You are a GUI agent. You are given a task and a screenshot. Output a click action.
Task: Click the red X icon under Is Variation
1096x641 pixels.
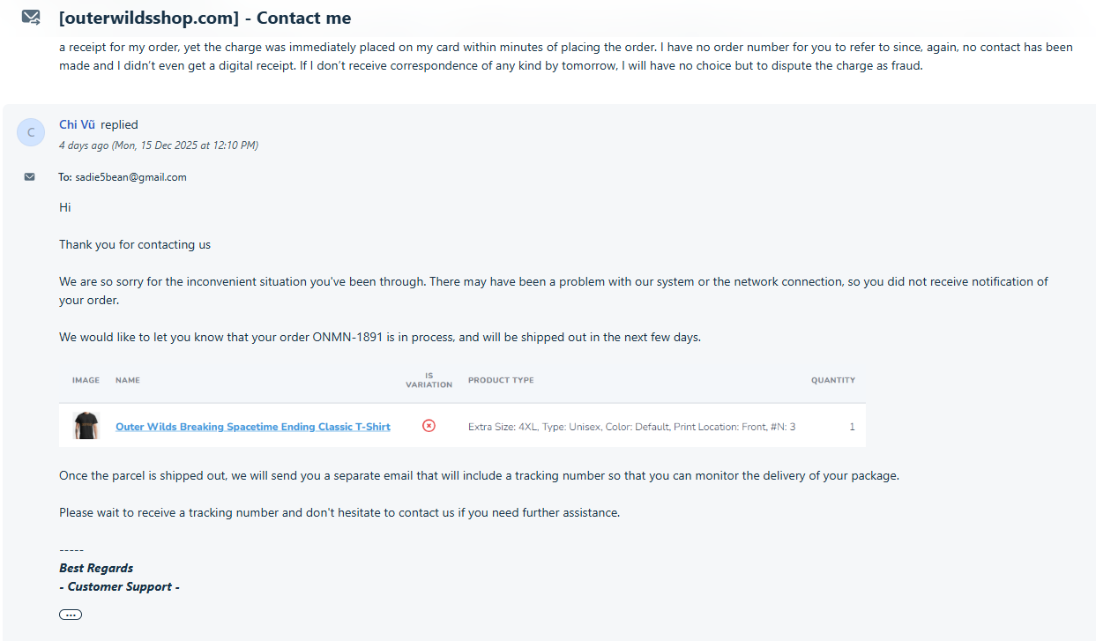pyautogui.click(x=429, y=426)
